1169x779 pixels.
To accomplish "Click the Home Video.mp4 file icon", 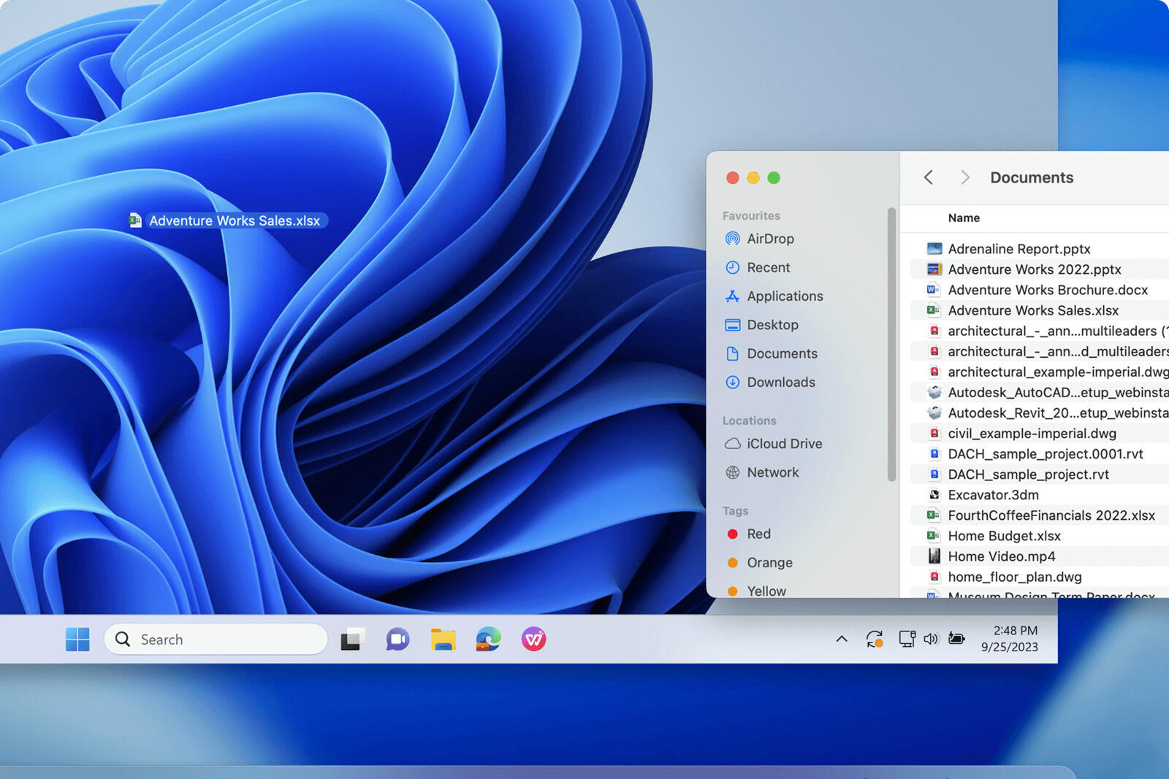I will (934, 556).
